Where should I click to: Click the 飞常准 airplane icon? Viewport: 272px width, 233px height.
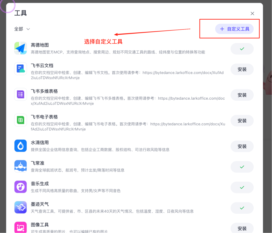(20, 166)
